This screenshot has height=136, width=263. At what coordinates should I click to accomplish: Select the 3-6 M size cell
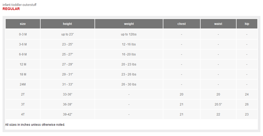pyautogui.click(x=23, y=44)
